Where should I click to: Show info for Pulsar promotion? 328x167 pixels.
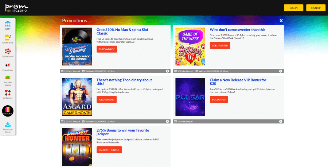pyautogui.click(x=281, y=121)
